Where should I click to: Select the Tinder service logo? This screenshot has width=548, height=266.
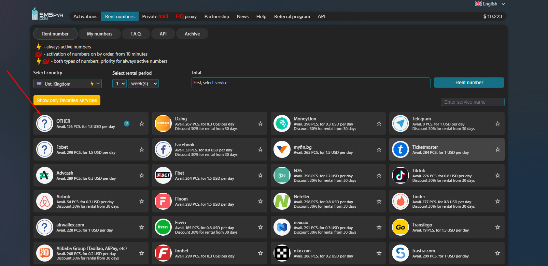tap(401, 201)
